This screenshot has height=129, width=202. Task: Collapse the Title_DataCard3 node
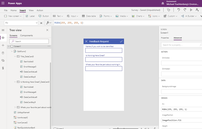15,57
